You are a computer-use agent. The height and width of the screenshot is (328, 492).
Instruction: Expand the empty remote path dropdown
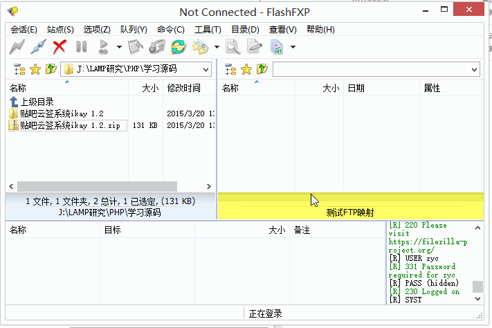(x=475, y=69)
